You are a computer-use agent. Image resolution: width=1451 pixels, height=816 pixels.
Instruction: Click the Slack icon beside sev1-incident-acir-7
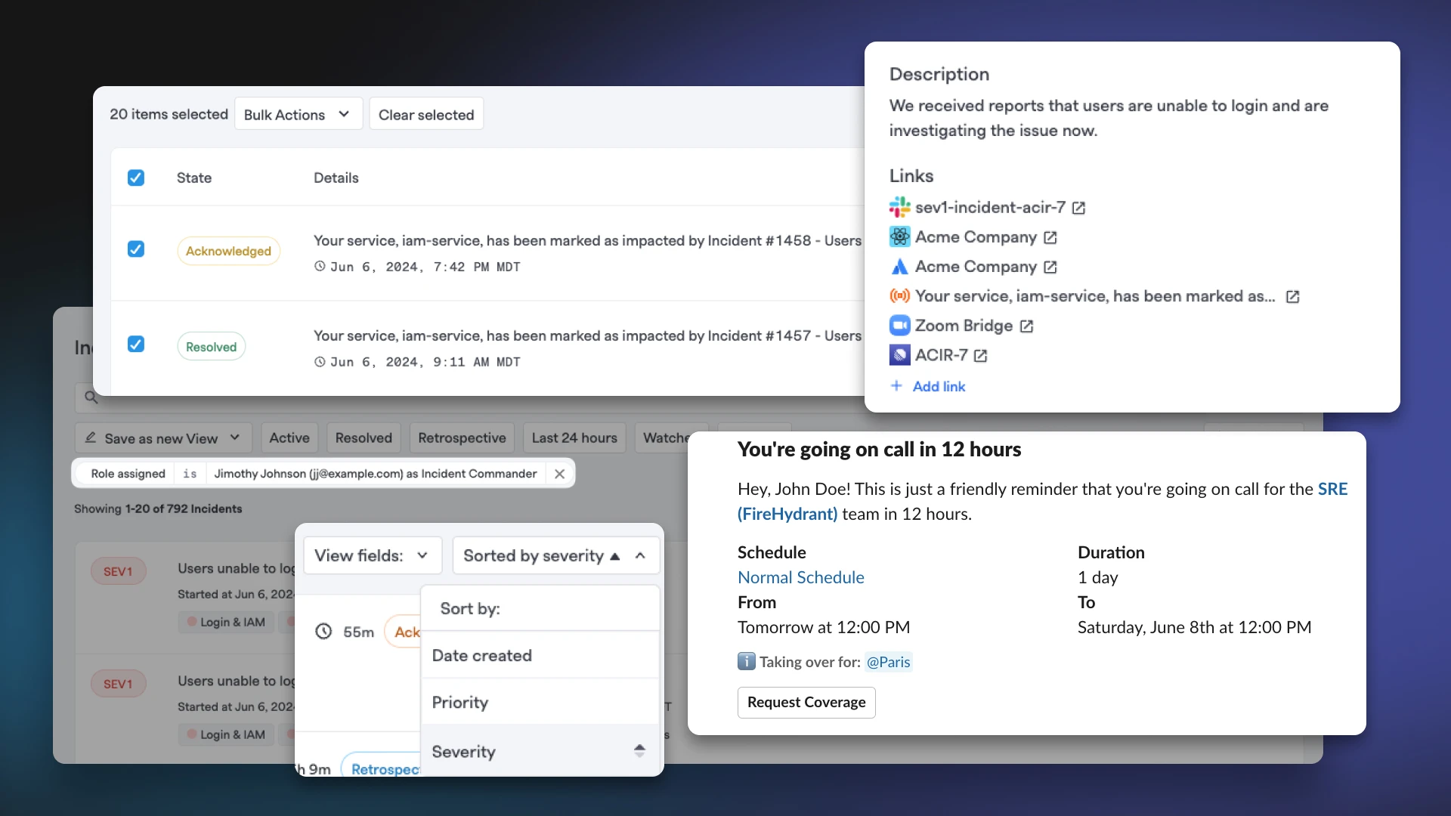899,207
